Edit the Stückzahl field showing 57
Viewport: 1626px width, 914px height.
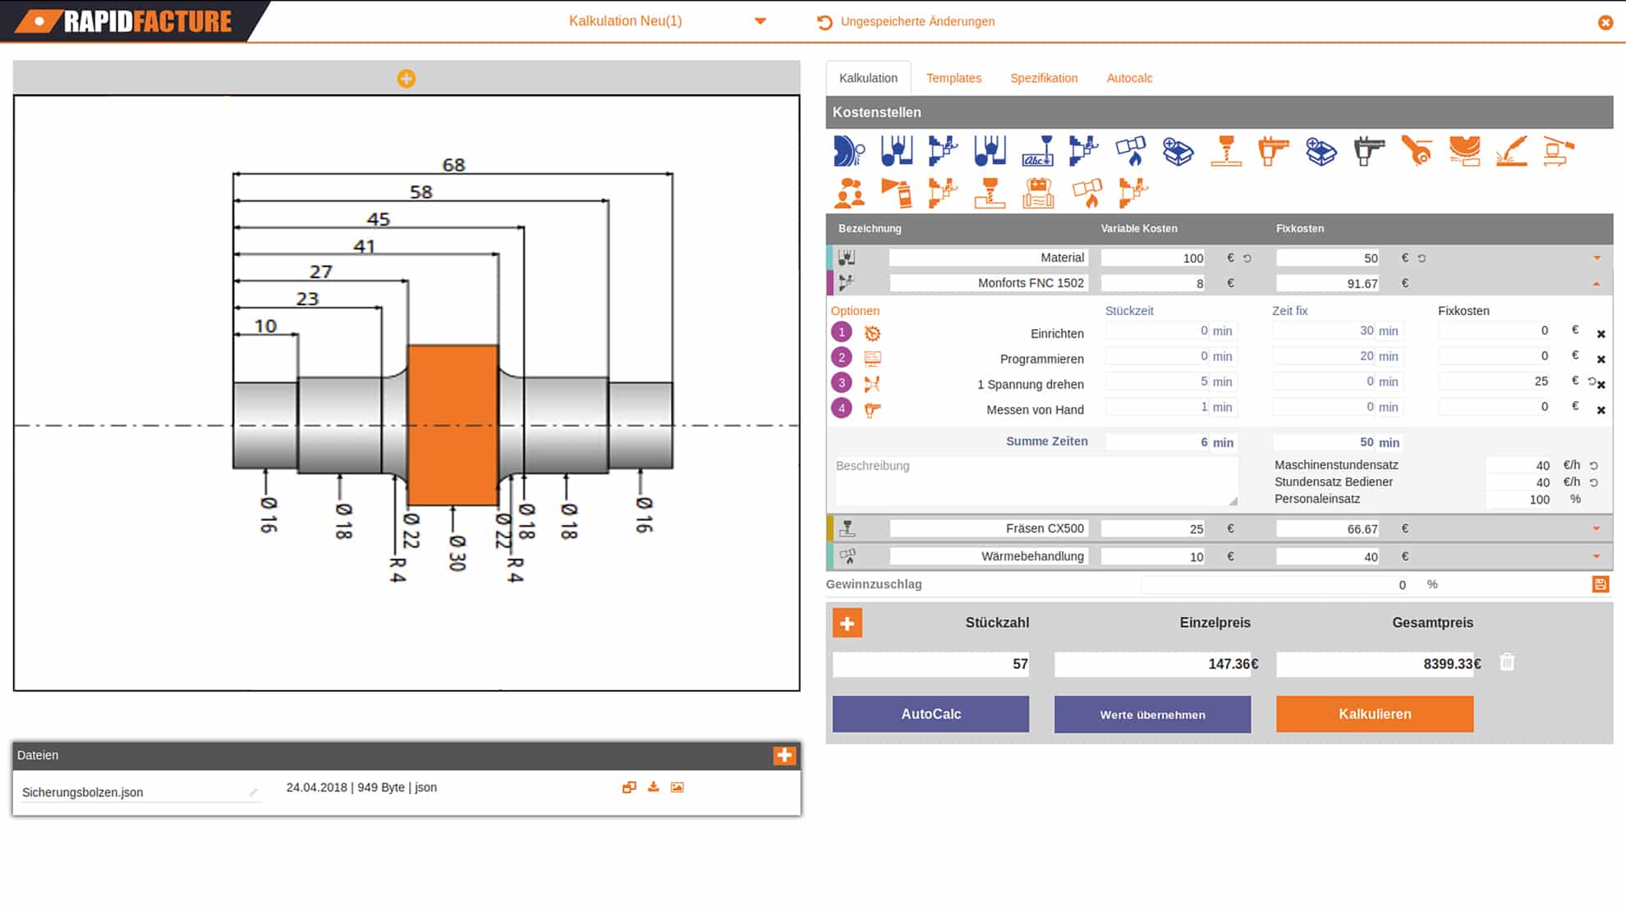[x=930, y=664]
